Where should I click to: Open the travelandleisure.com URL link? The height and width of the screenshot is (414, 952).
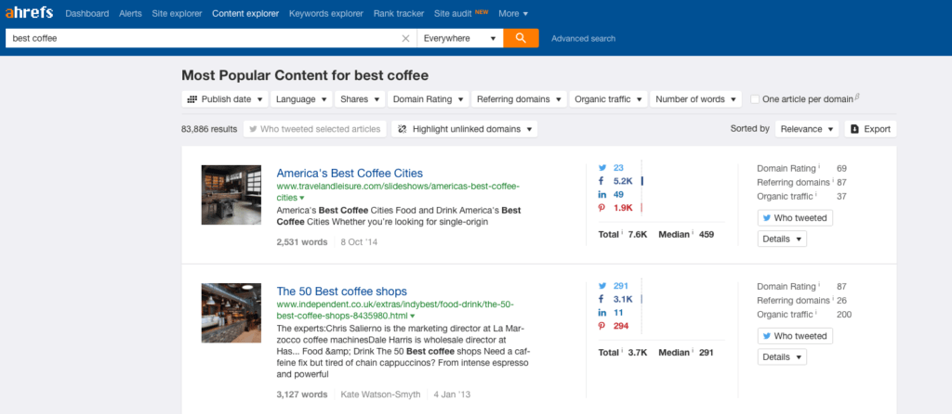point(398,191)
